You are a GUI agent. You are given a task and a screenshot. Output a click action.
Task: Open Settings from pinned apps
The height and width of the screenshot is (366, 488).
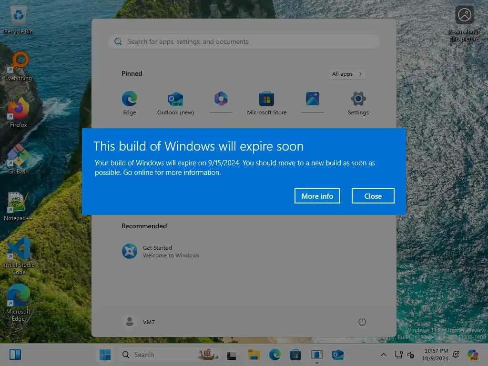pyautogui.click(x=358, y=103)
